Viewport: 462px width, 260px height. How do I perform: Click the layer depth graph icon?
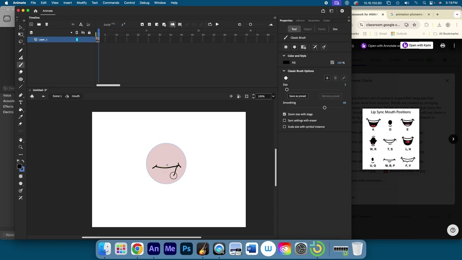(x=88, y=24)
